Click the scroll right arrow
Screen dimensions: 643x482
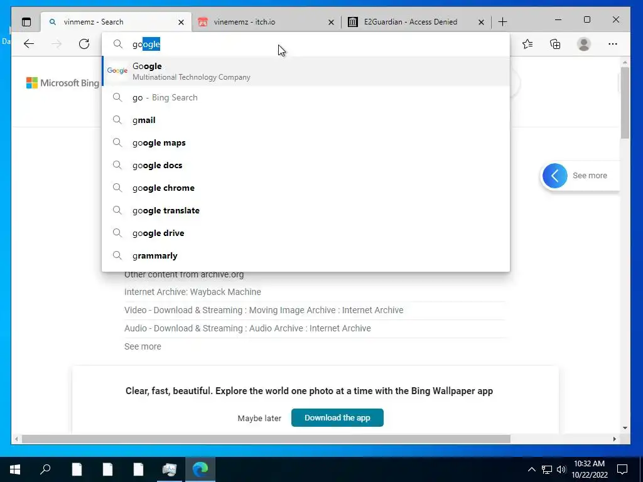(614, 439)
